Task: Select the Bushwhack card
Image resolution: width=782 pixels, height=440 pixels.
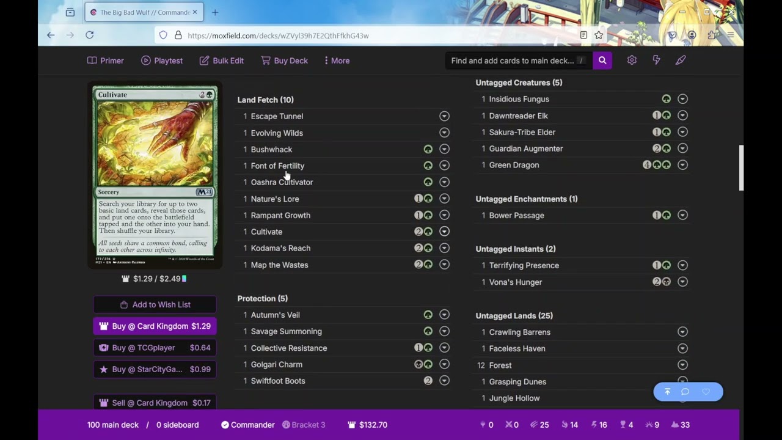Action: point(271,149)
